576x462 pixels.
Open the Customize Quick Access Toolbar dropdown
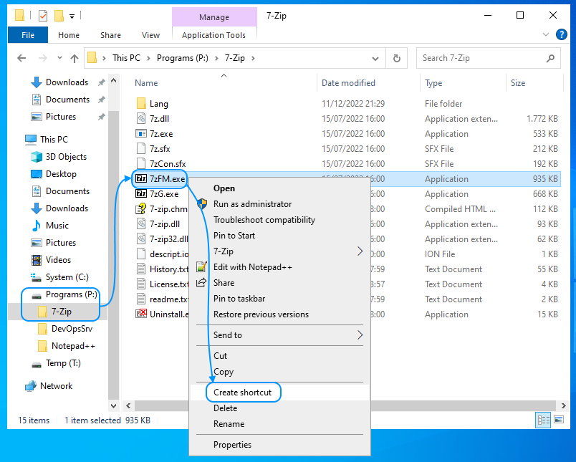[x=72, y=16]
